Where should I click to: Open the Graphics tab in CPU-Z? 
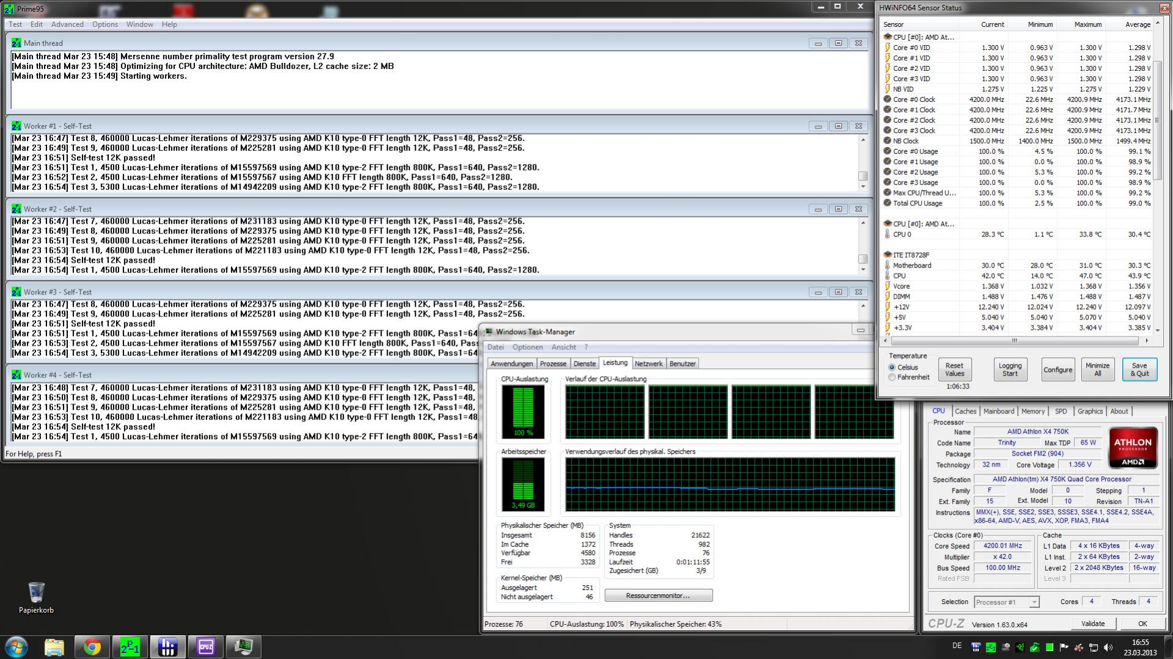pos(1090,412)
